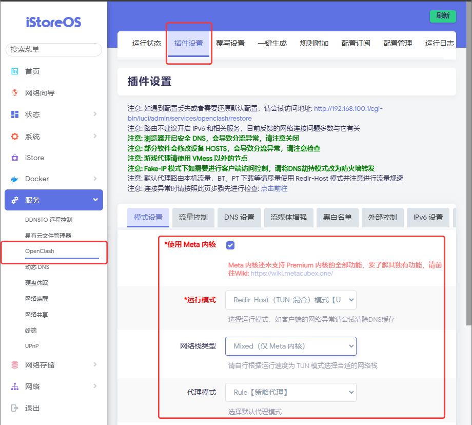Open the DNS 设置 tab

pyautogui.click(x=239, y=217)
